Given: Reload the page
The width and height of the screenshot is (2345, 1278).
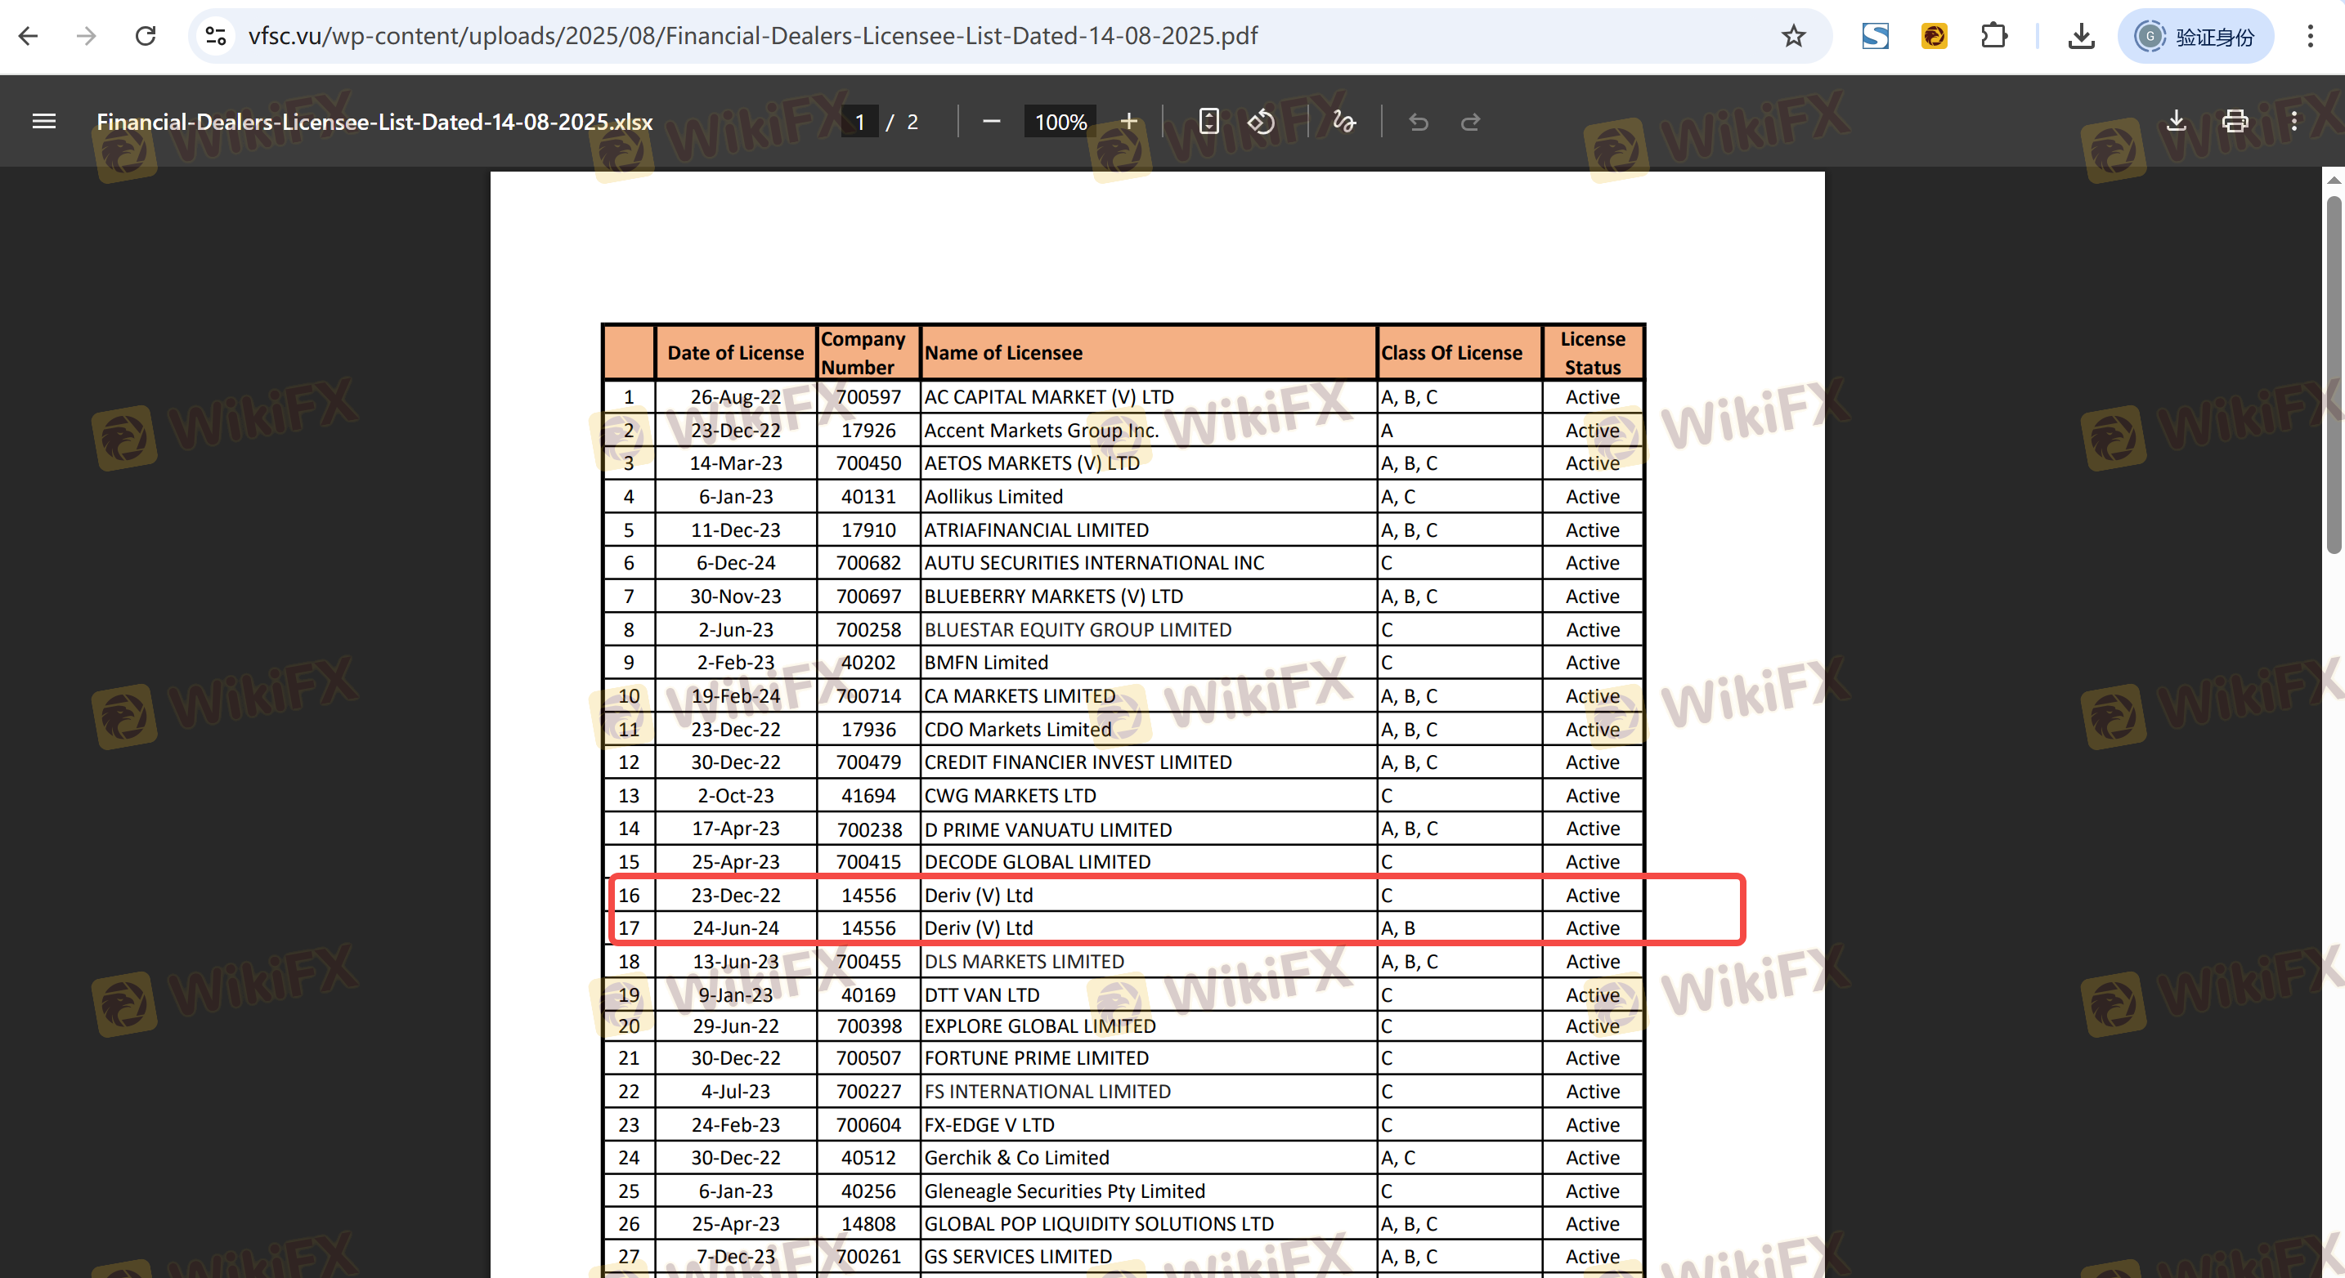Looking at the screenshot, I should point(146,37).
